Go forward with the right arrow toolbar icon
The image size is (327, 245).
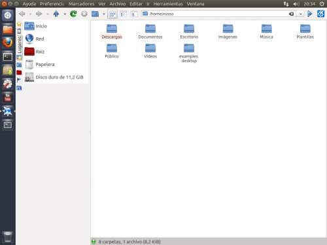(x=39, y=14)
